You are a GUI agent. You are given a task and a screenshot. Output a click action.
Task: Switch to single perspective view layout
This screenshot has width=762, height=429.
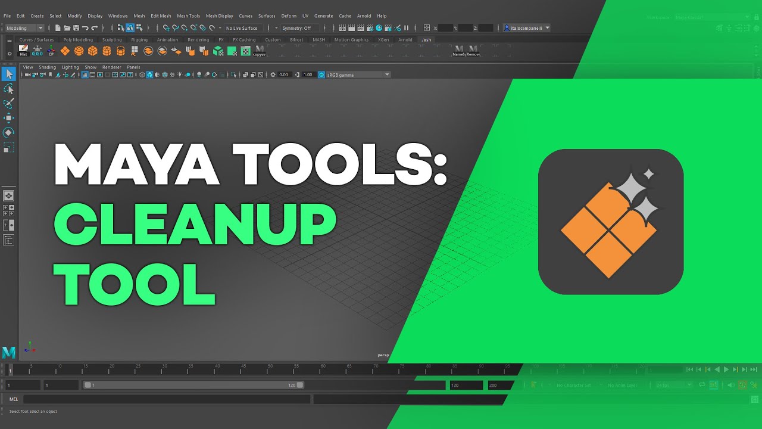[9, 195]
